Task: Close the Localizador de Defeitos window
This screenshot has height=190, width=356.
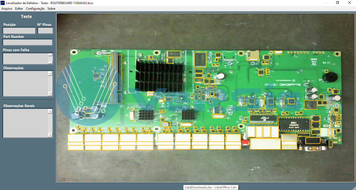Action: point(349,3)
